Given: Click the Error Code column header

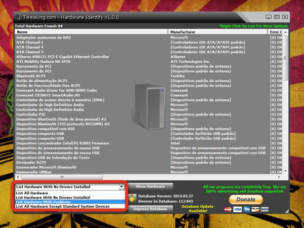Looking at the screenshot, I should click(x=275, y=32).
